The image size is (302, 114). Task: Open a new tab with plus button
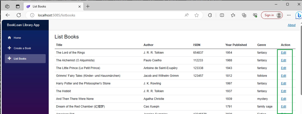tap(88, 6)
